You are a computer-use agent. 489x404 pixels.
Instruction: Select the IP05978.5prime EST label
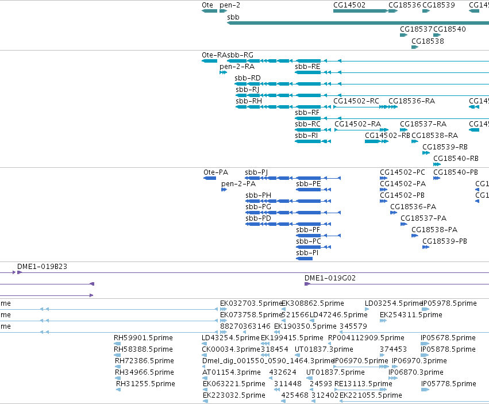(x=449, y=303)
